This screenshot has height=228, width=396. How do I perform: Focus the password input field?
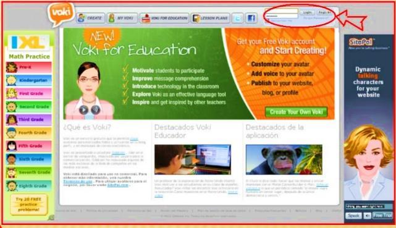coord(282,16)
